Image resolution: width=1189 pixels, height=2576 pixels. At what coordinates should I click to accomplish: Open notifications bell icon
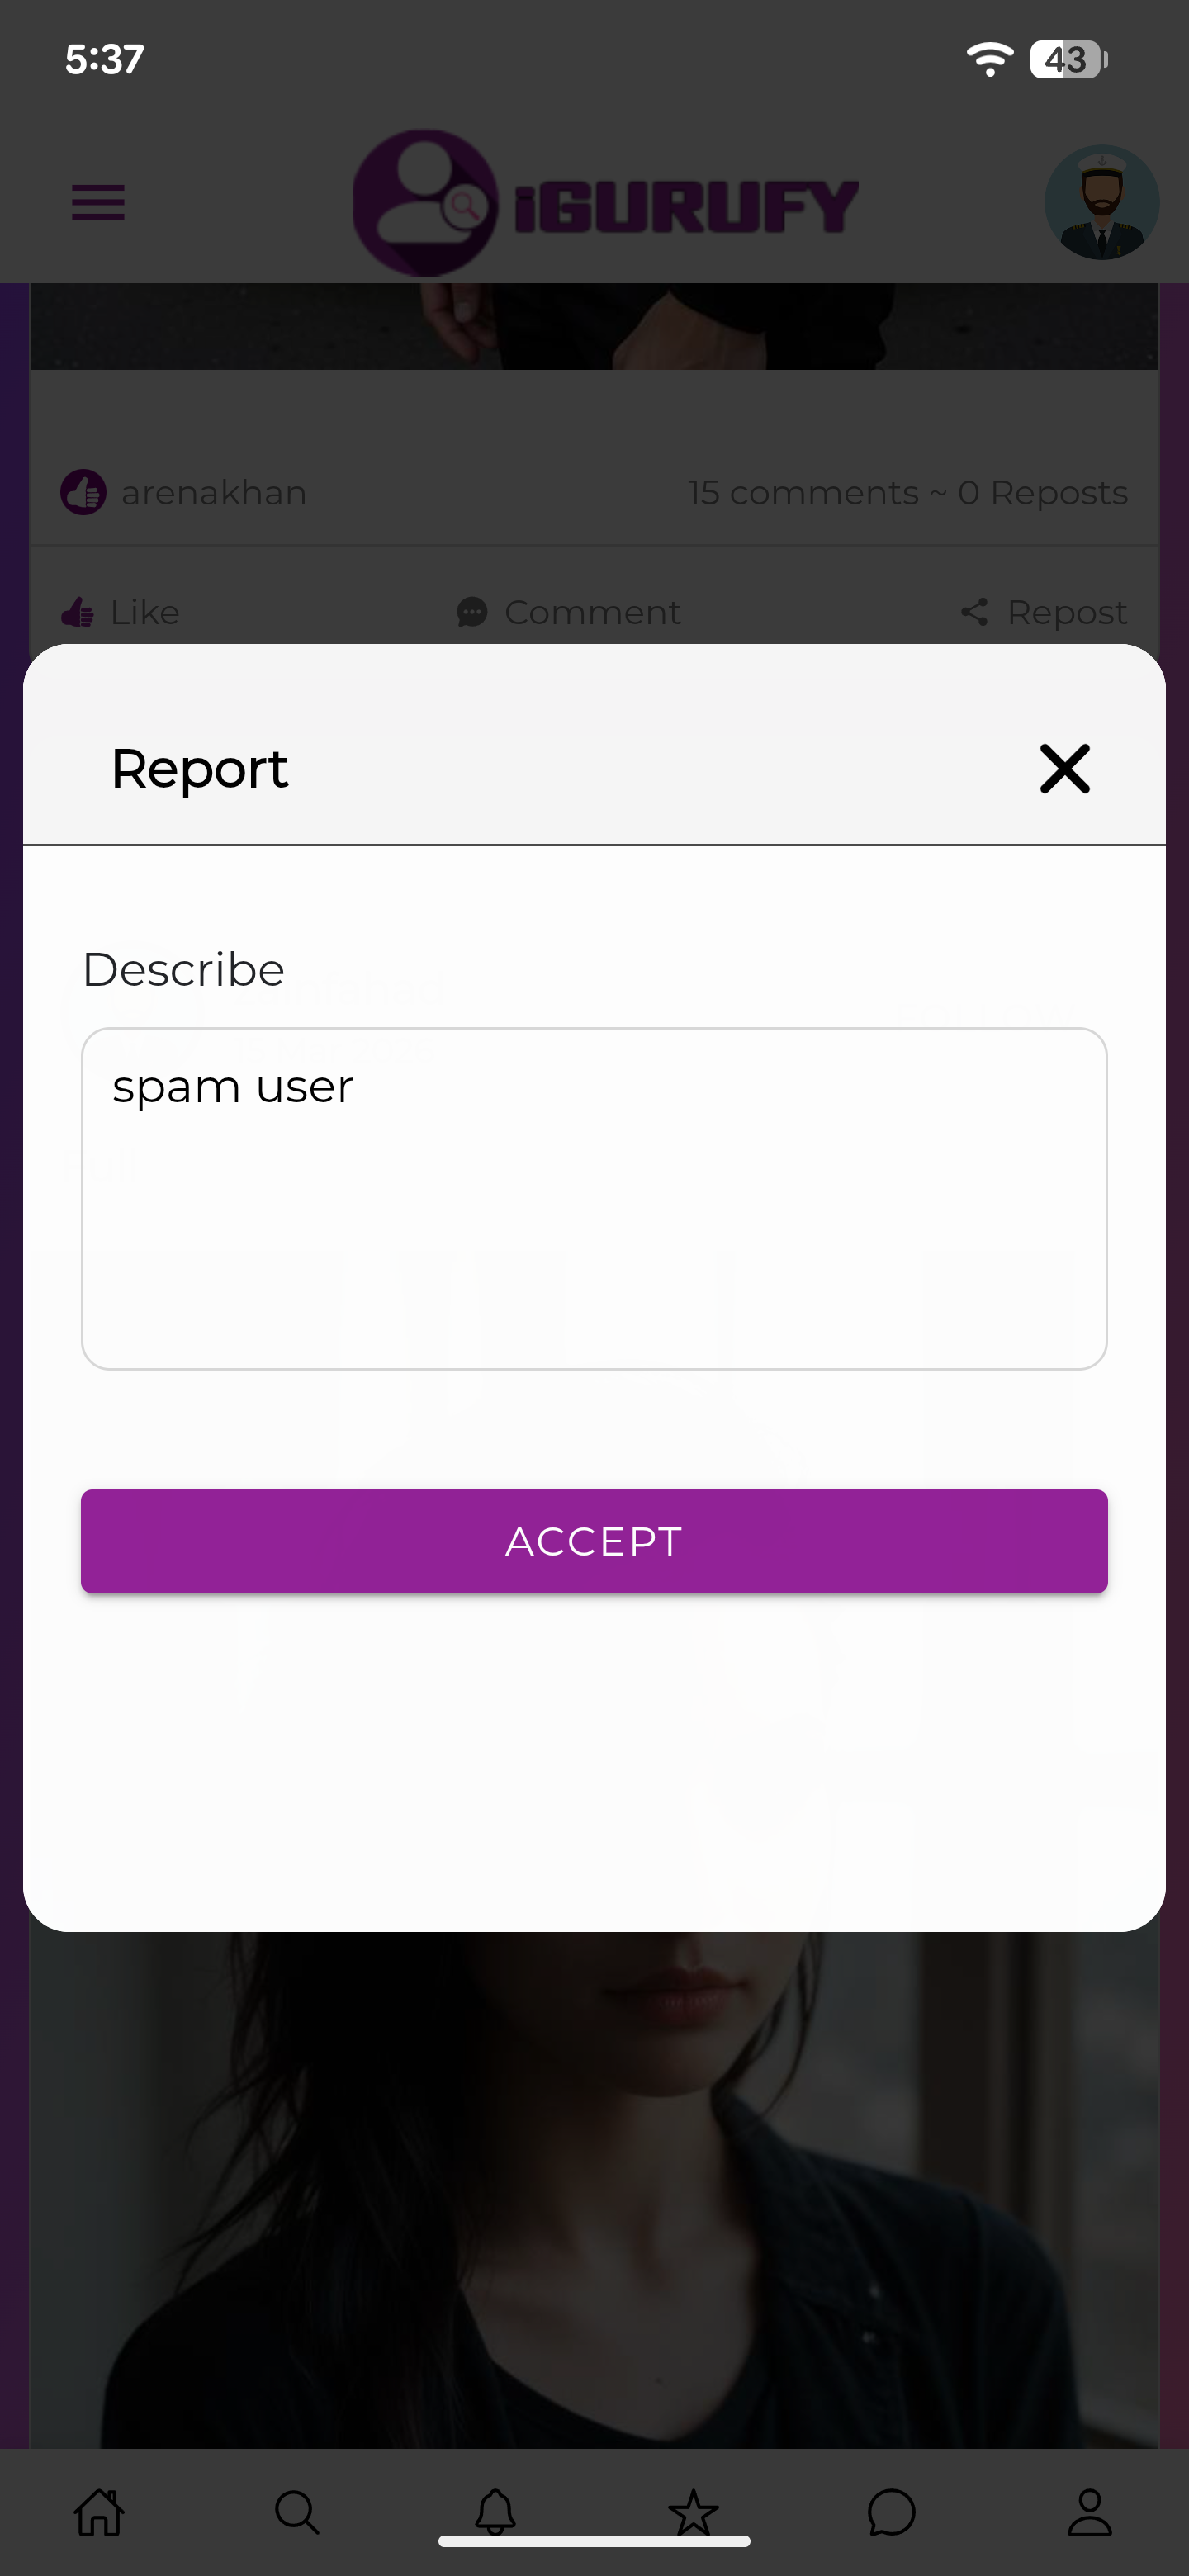pyautogui.click(x=495, y=2512)
